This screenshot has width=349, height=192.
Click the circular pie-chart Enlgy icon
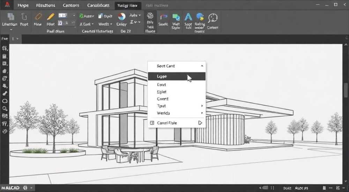121,16
